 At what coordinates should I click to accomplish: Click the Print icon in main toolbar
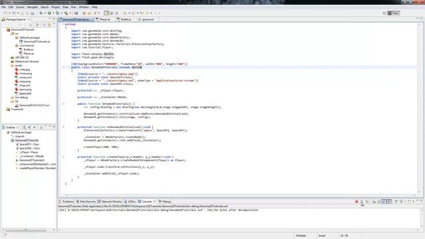point(33,13)
